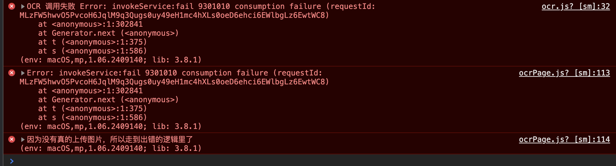Click the env line of the ocrPage.js:113 error
The image size is (616, 166).
pyautogui.click(x=111, y=127)
